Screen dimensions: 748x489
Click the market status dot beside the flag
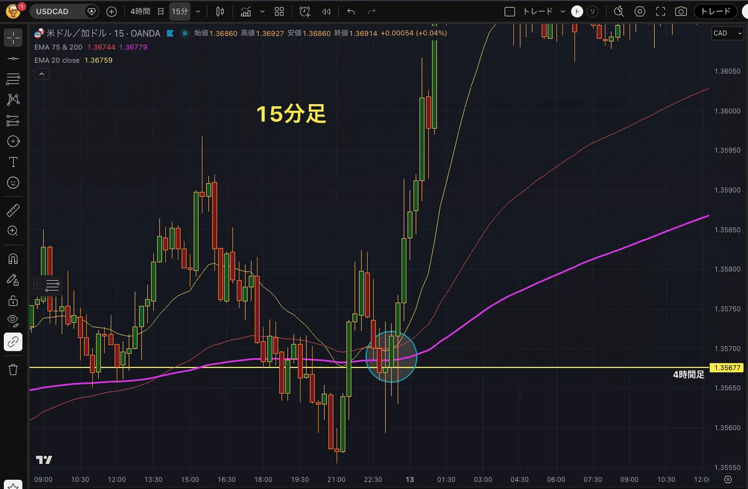tap(185, 33)
